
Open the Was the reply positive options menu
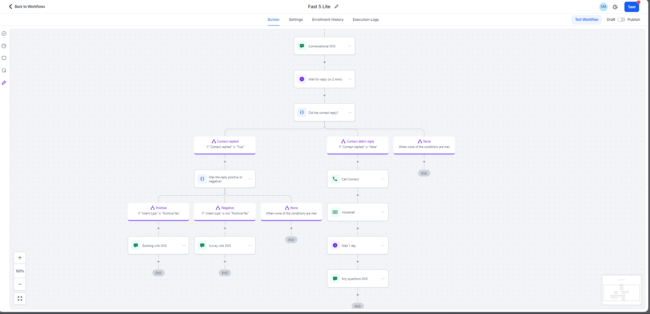(250, 179)
